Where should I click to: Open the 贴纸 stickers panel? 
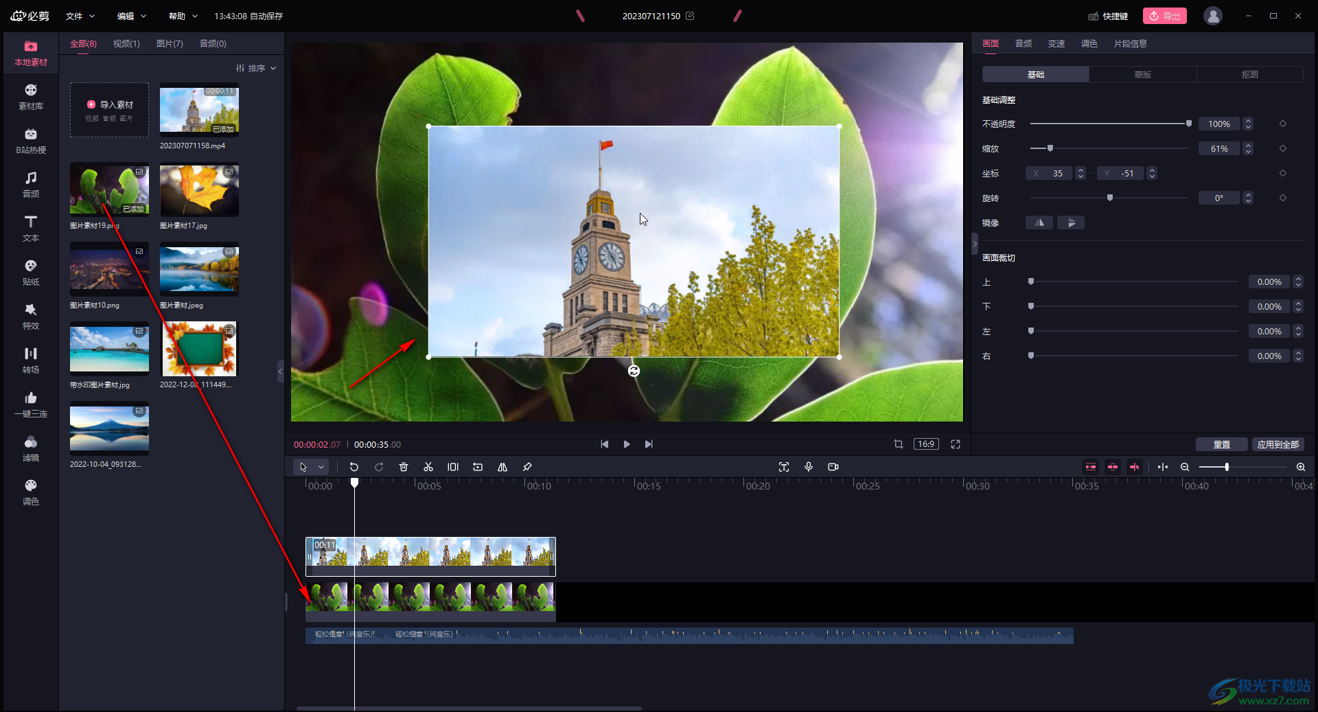pyautogui.click(x=31, y=273)
